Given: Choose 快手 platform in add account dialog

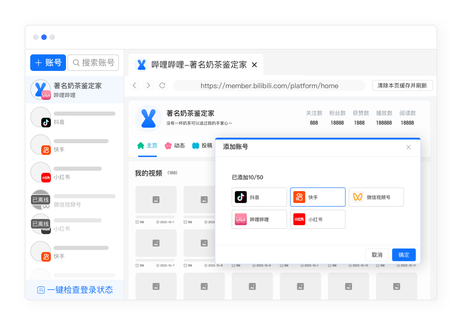Looking at the screenshot, I should click(x=318, y=197).
